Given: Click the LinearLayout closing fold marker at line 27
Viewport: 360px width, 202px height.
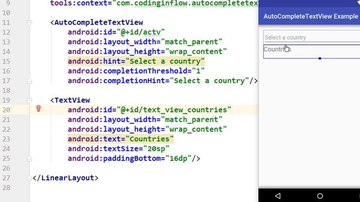Looking at the screenshot, I should point(29,178).
